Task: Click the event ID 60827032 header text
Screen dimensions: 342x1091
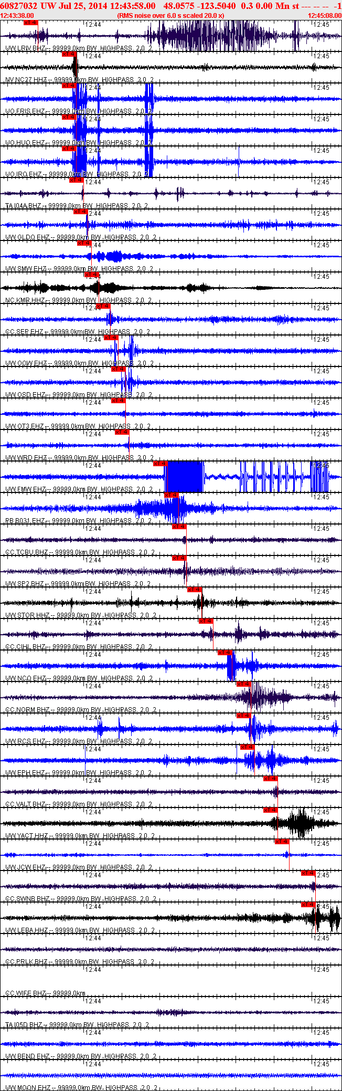Action: (19, 5)
